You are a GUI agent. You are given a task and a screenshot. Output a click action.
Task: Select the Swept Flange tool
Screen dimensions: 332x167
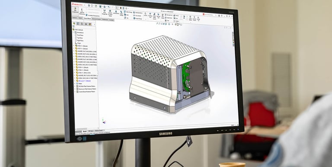(x=137, y=19)
